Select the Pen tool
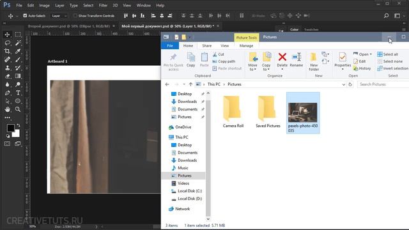 pyautogui.click(x=7, y=93)
